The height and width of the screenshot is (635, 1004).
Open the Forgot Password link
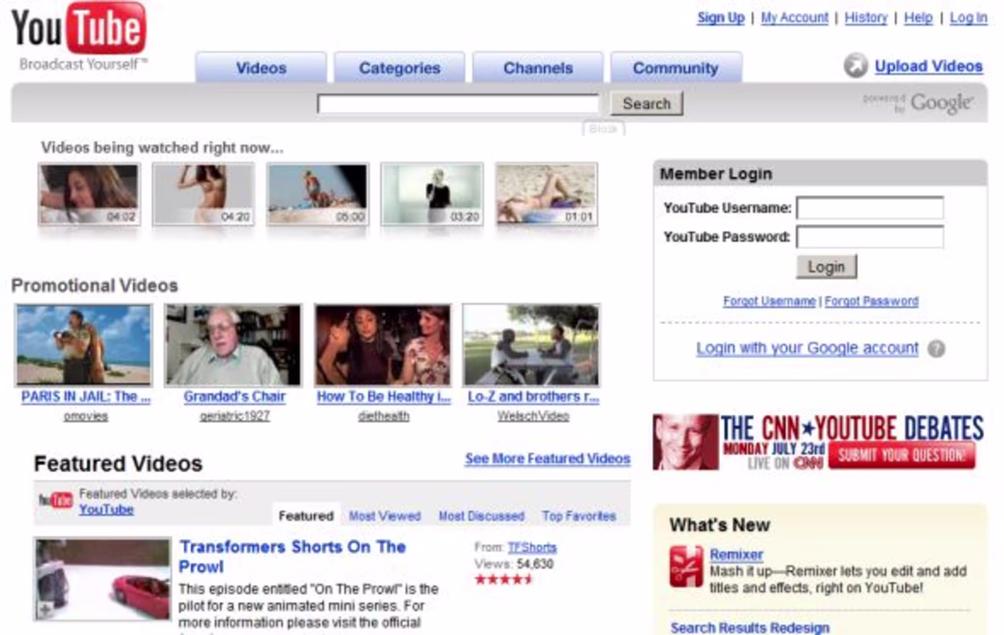872,301
